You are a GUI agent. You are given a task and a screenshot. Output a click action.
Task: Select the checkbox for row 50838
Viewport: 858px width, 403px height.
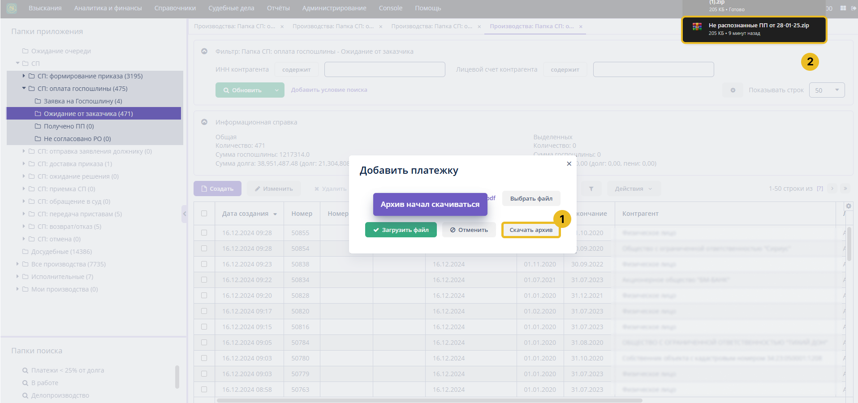(204, 264)
